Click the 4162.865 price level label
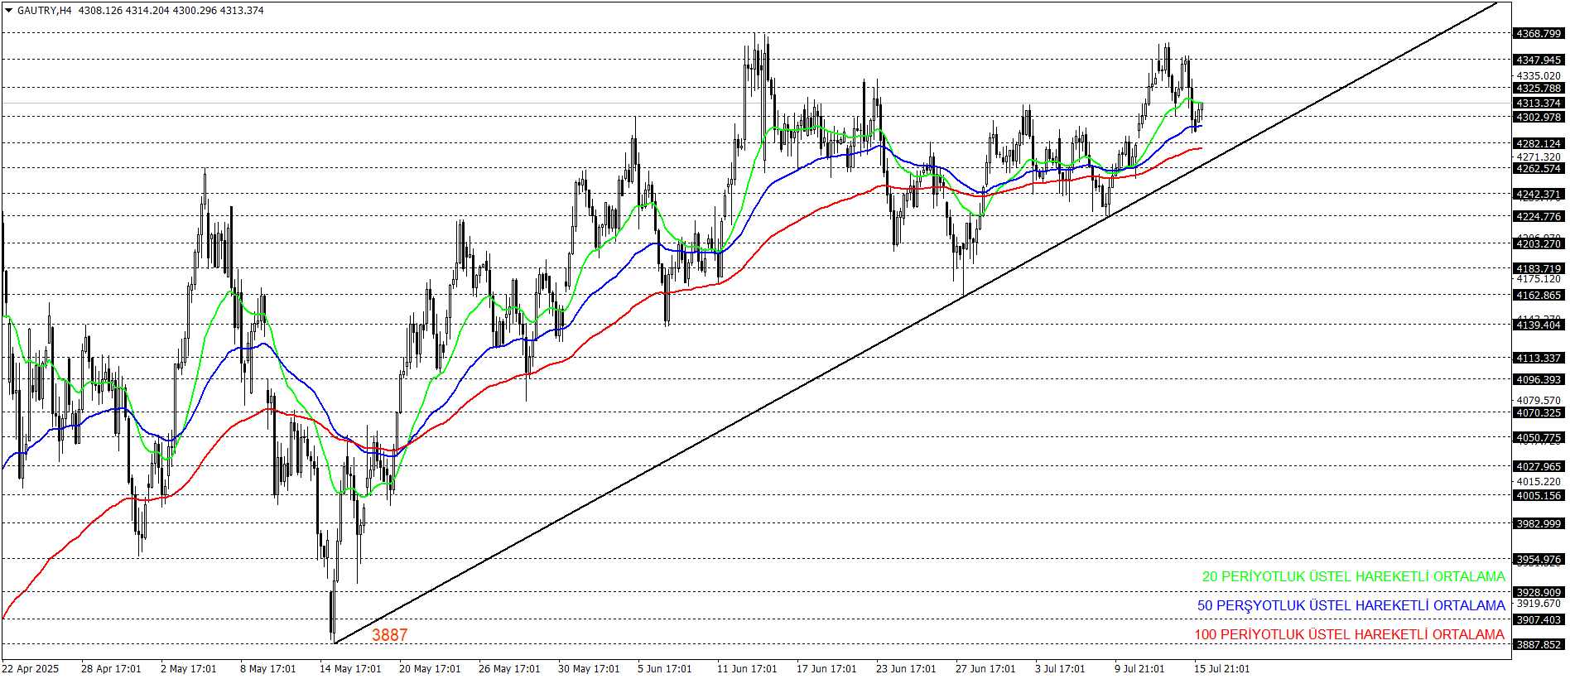1570x679 pixels. tap(1539, 296)
